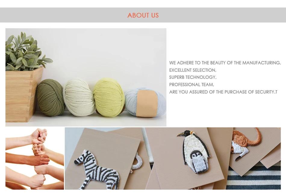The width and height of the screenshot is (286, 193).
Task: Click the potted plant in wooden box
Action: [24, 77]
